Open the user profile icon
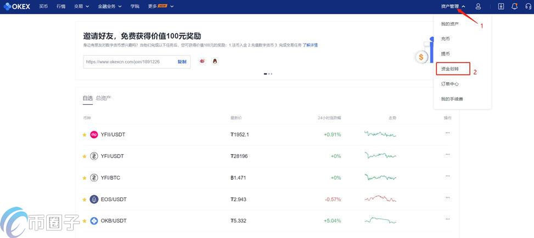534x238 pixels. [x=478, y=7]
